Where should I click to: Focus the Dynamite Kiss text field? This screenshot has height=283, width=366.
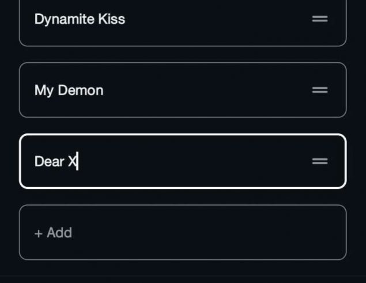click(x=173, y=19)
